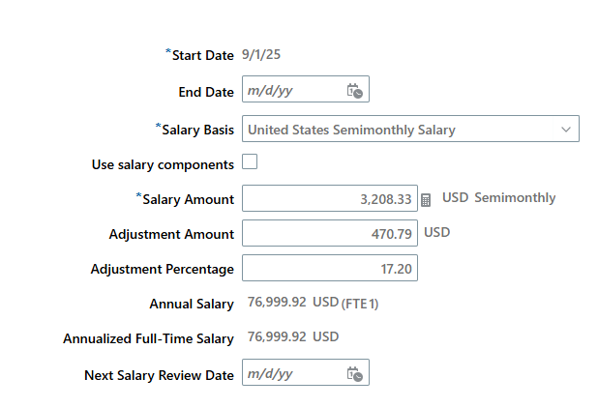This screenshot has height=408, width=598.
Task: Focus the End Date input field
Action: click(x=306, y=89)
